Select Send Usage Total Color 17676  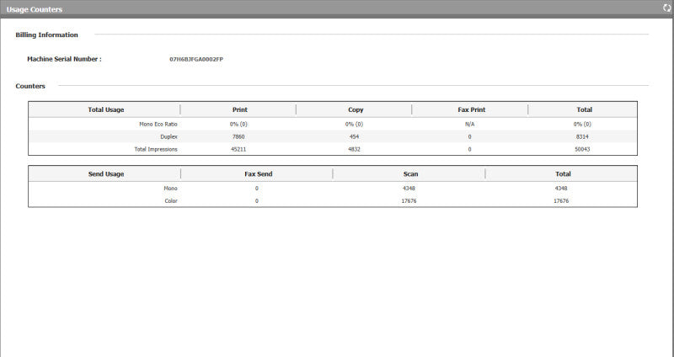561,200
